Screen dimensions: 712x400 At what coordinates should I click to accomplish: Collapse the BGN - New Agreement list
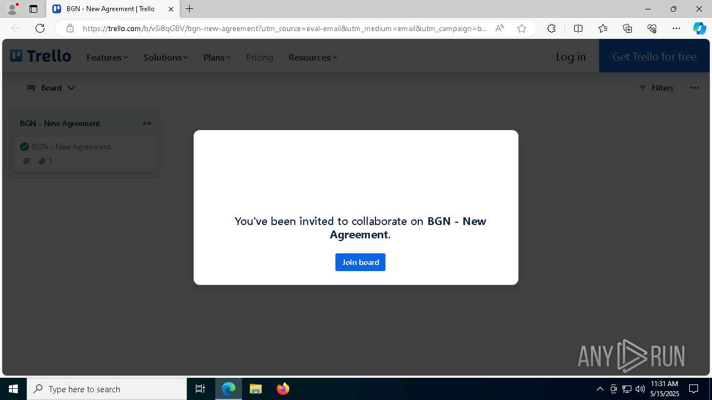[147, 123]
